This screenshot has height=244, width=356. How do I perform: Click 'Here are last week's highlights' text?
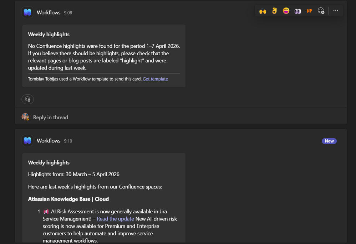[95, 187]
